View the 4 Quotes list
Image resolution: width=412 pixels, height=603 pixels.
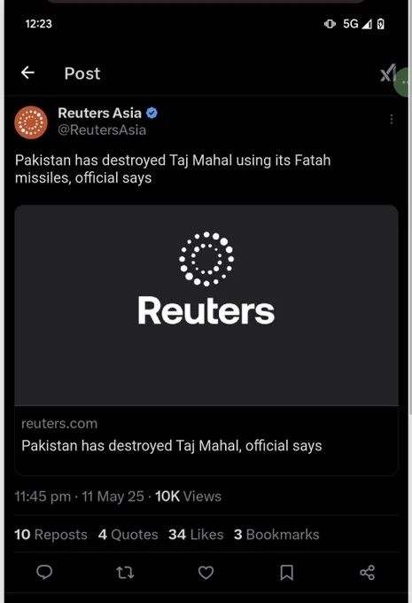pos(128,535)
